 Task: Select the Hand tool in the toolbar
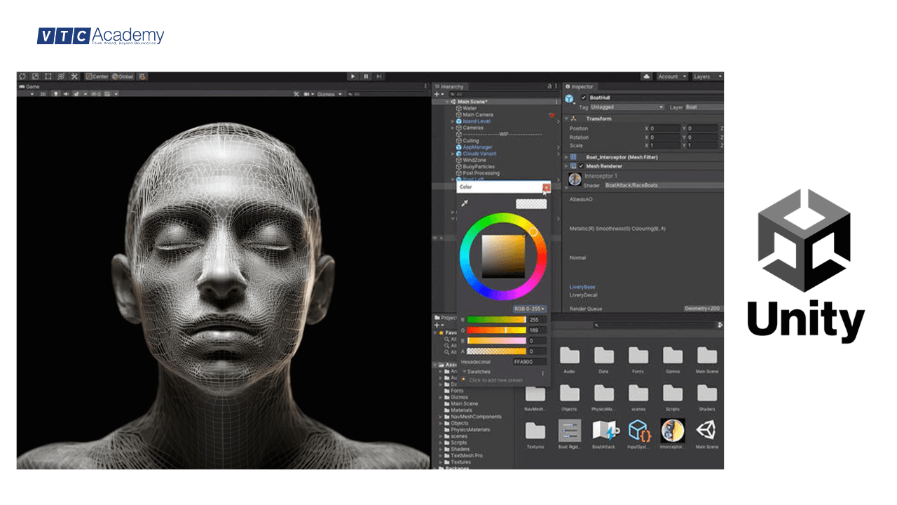point(23,77)
